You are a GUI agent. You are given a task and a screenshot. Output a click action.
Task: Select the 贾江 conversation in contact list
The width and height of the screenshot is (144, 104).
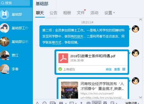16,55
